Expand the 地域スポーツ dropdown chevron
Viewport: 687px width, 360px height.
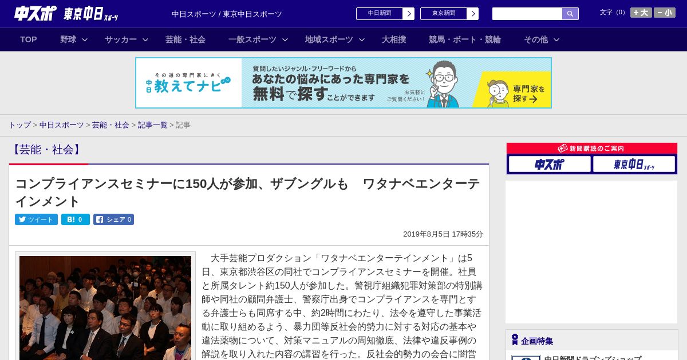(x=362, y=40)
